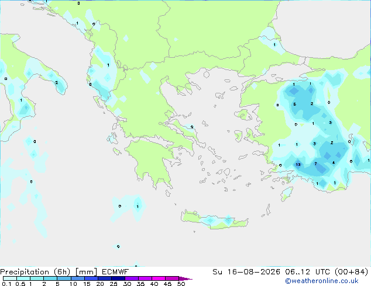This screenshot has height=286, width=371.
Task: Click the "13" precipitation value on the map
Action: tap(298, 165)
